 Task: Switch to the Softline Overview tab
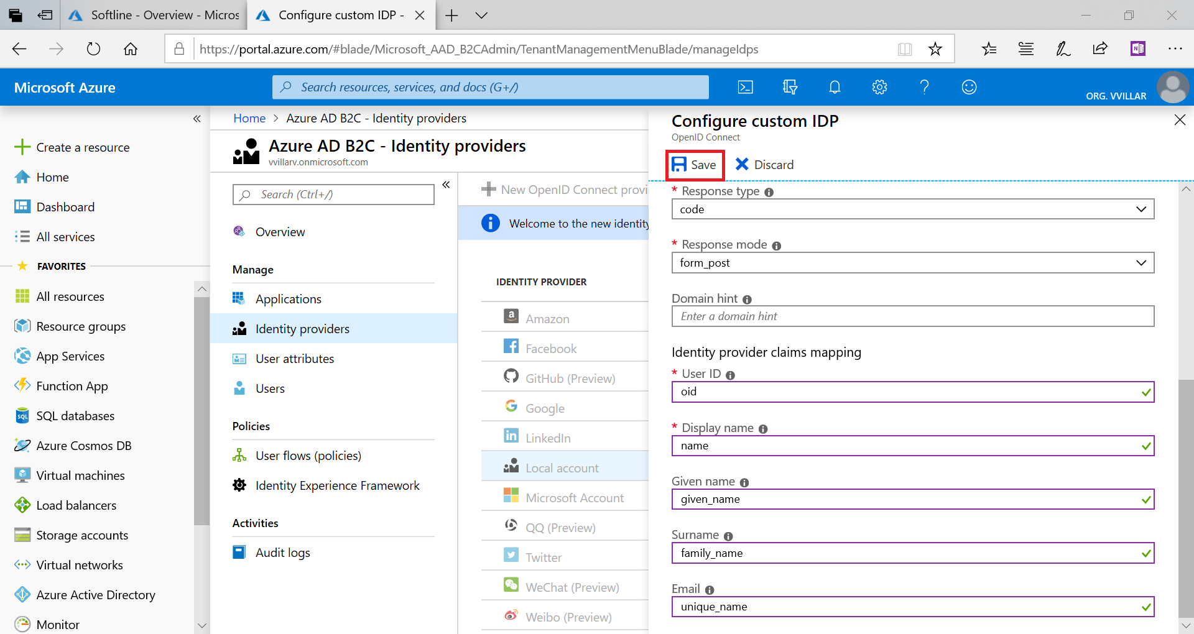pos(153,15)
